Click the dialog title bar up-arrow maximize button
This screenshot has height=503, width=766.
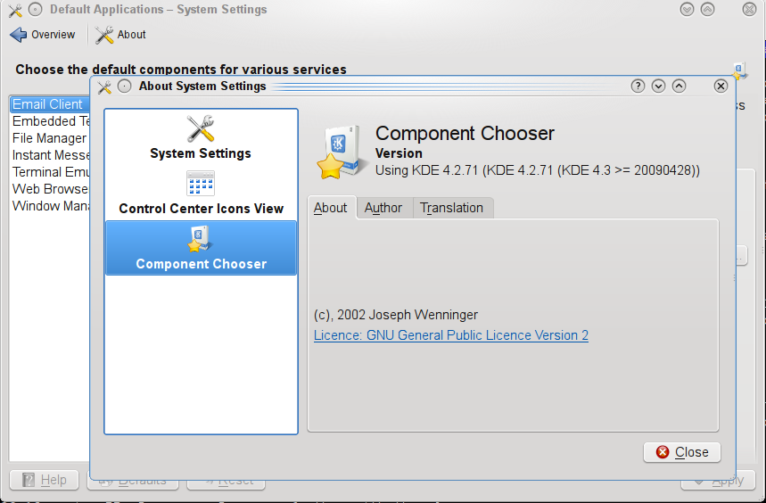click(x=679, y=87)
